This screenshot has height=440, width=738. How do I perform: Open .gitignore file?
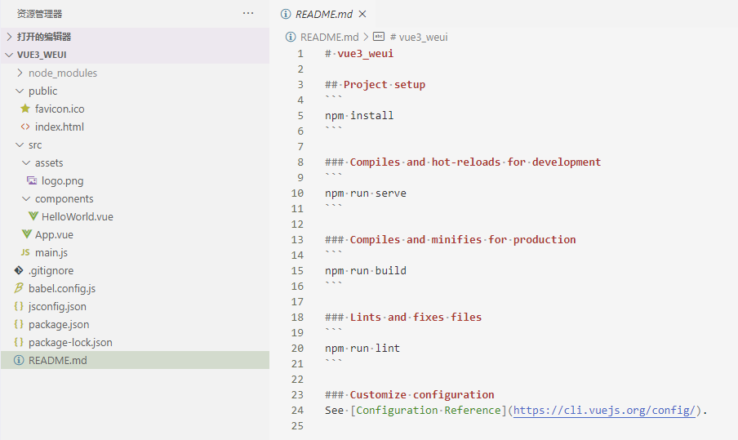coord(51,270)
